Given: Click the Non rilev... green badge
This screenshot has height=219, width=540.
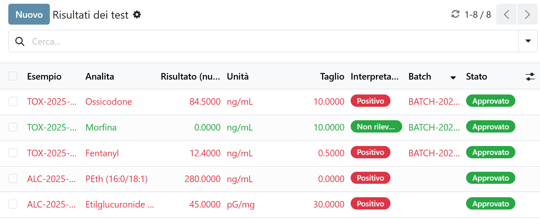Looking at the screenshot, I should coord(376,127).
